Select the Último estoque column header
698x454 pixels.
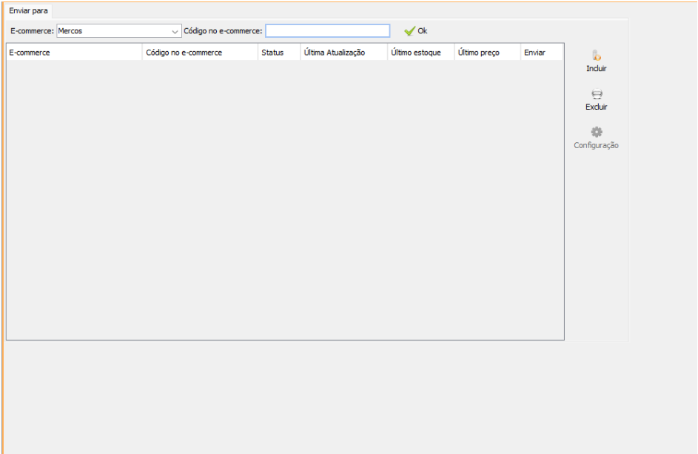420,53
